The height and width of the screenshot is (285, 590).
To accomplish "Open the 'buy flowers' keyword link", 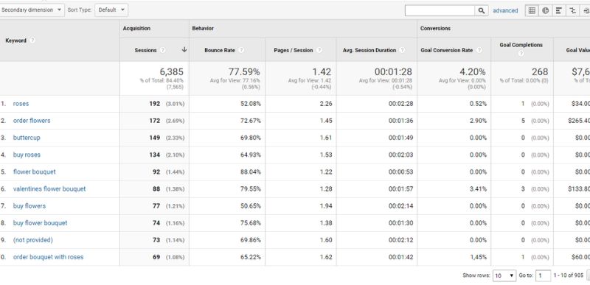I will 29,205.
